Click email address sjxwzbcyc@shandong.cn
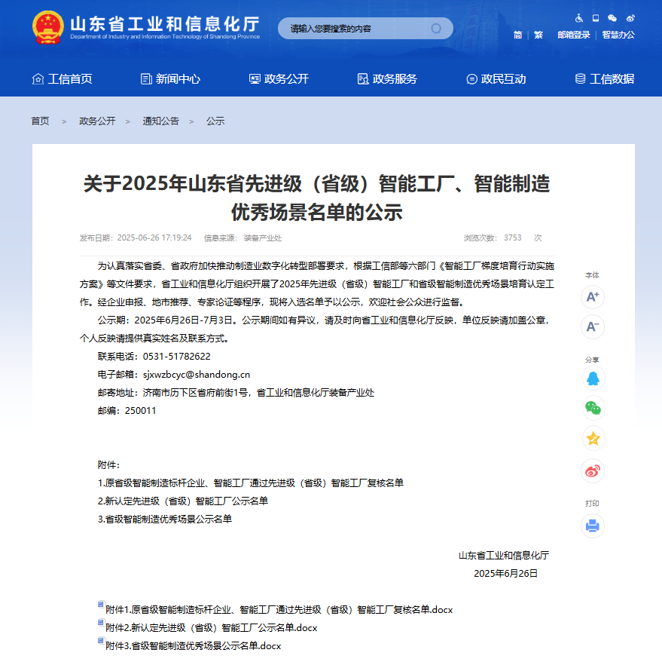 (x=197, y=375)
